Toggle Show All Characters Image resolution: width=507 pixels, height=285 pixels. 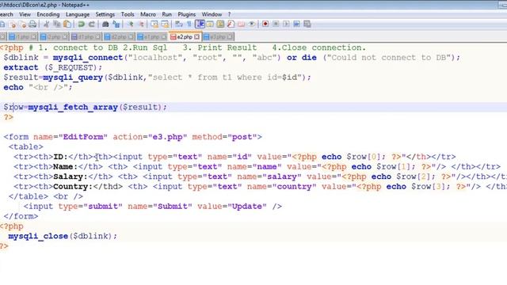(x=189, y=25)
